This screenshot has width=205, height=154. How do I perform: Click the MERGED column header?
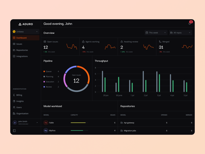189,115
